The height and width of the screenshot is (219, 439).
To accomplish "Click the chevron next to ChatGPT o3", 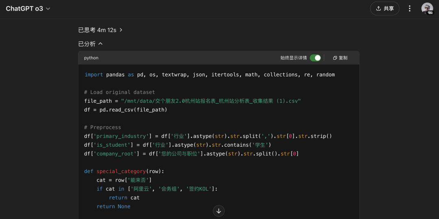I will pyautogui.click(x=48, y=9).
